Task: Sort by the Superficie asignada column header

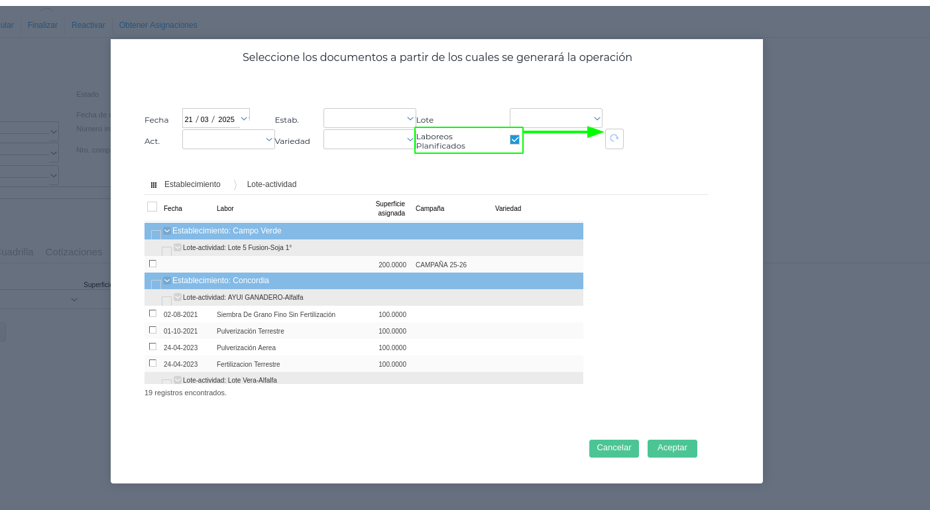Action: coord(390,208)
